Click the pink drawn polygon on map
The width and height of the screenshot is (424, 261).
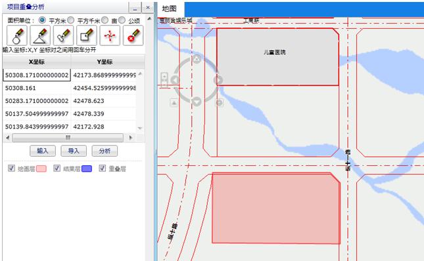point(276,209)
